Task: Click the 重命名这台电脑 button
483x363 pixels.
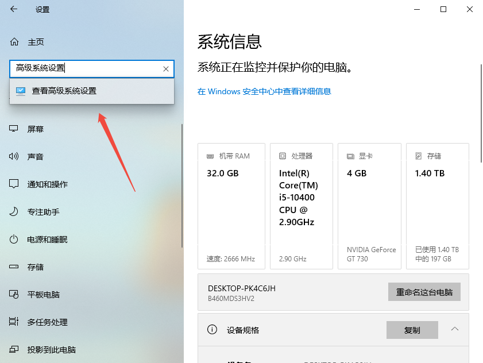Action: click(424, 292)
